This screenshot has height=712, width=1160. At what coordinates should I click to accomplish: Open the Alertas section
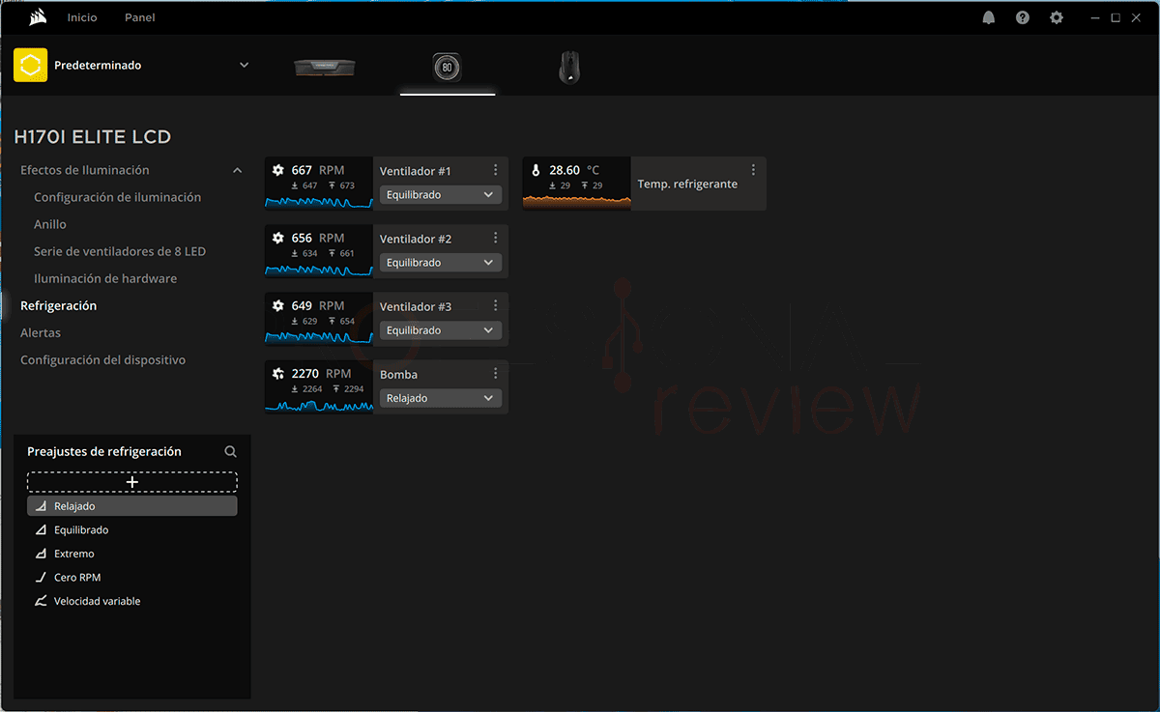[41, 332]
